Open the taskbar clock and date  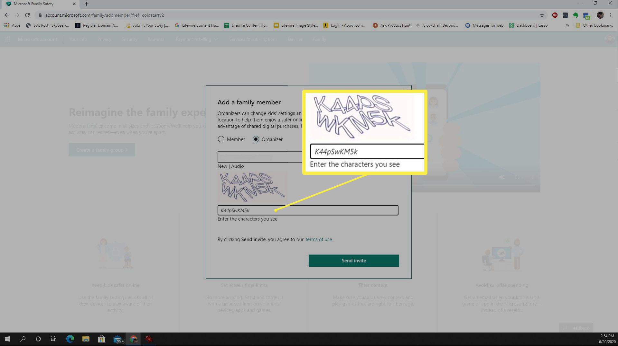pos(607,339)
